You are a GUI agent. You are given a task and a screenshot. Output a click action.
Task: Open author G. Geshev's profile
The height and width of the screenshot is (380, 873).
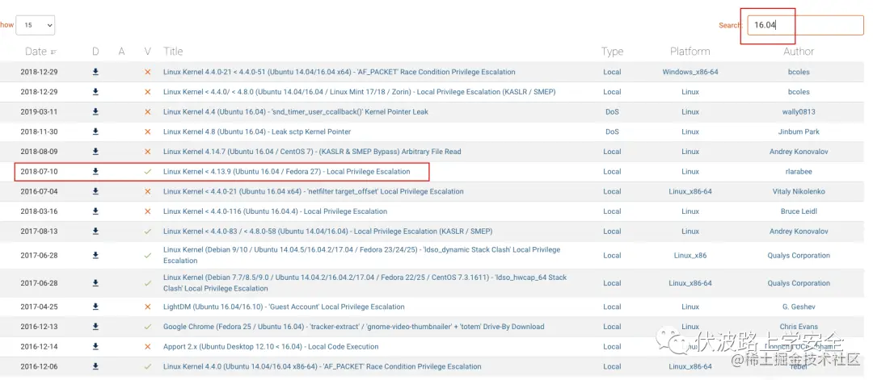(x=799, y=307)
